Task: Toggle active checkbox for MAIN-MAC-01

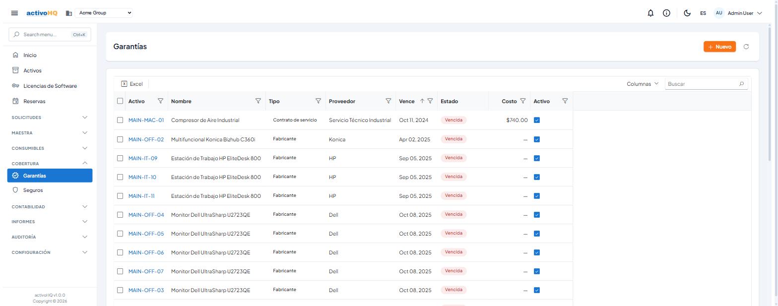Action: (536, 120)
